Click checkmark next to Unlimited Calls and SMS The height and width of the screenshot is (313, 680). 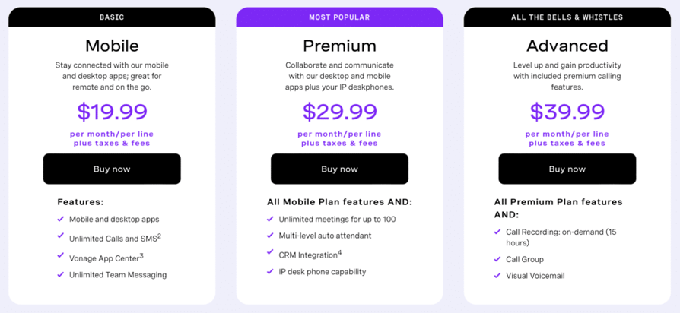[x=61, y=236]
